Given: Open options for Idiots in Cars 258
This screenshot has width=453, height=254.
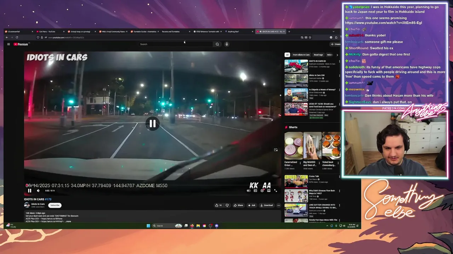Looking at the screenshot, I should (x=339, y=75).
